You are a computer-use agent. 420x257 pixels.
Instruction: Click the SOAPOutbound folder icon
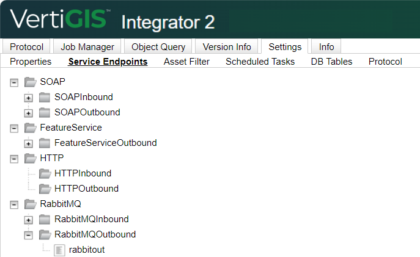pos(44,112)
